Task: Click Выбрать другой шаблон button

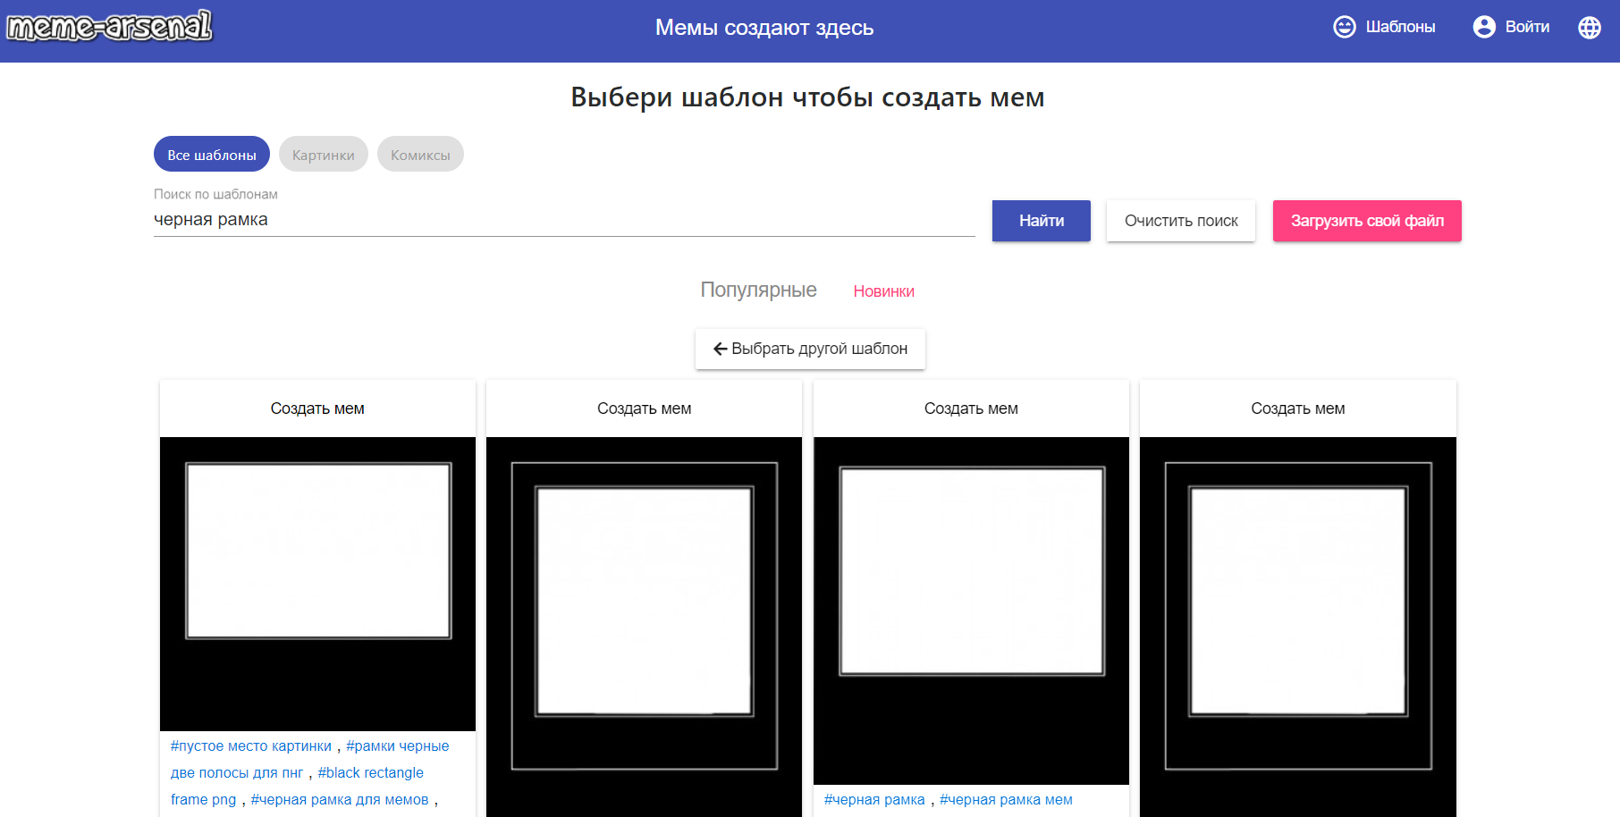Action: point(810,349)
